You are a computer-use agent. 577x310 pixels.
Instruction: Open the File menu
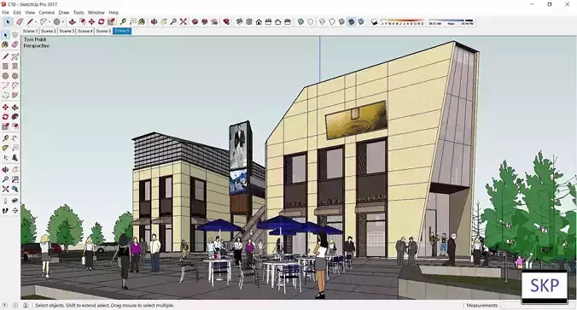coord(5,13)
